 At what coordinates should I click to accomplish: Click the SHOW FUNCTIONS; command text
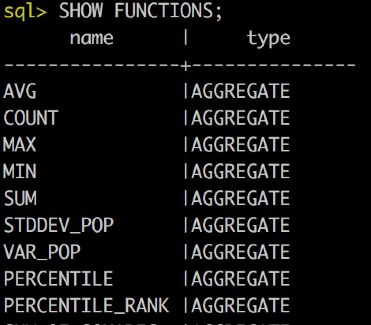point(141,12)
